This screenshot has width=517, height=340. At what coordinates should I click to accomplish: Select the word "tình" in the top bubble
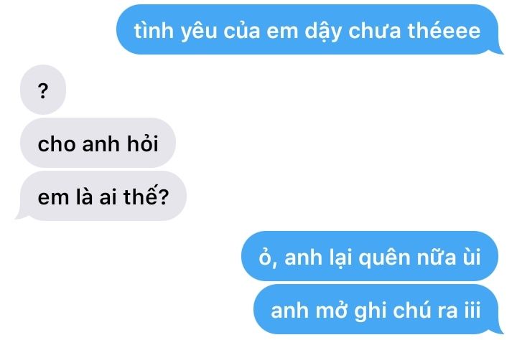click(154, 30)
